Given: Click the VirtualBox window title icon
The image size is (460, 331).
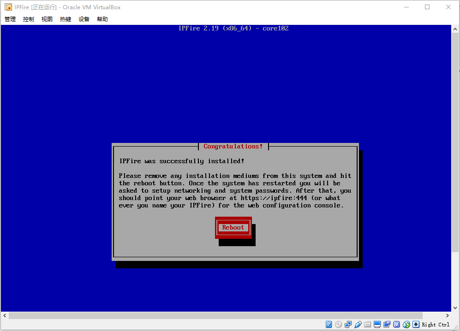Looking at the screenshot, I should pos(8,7).
